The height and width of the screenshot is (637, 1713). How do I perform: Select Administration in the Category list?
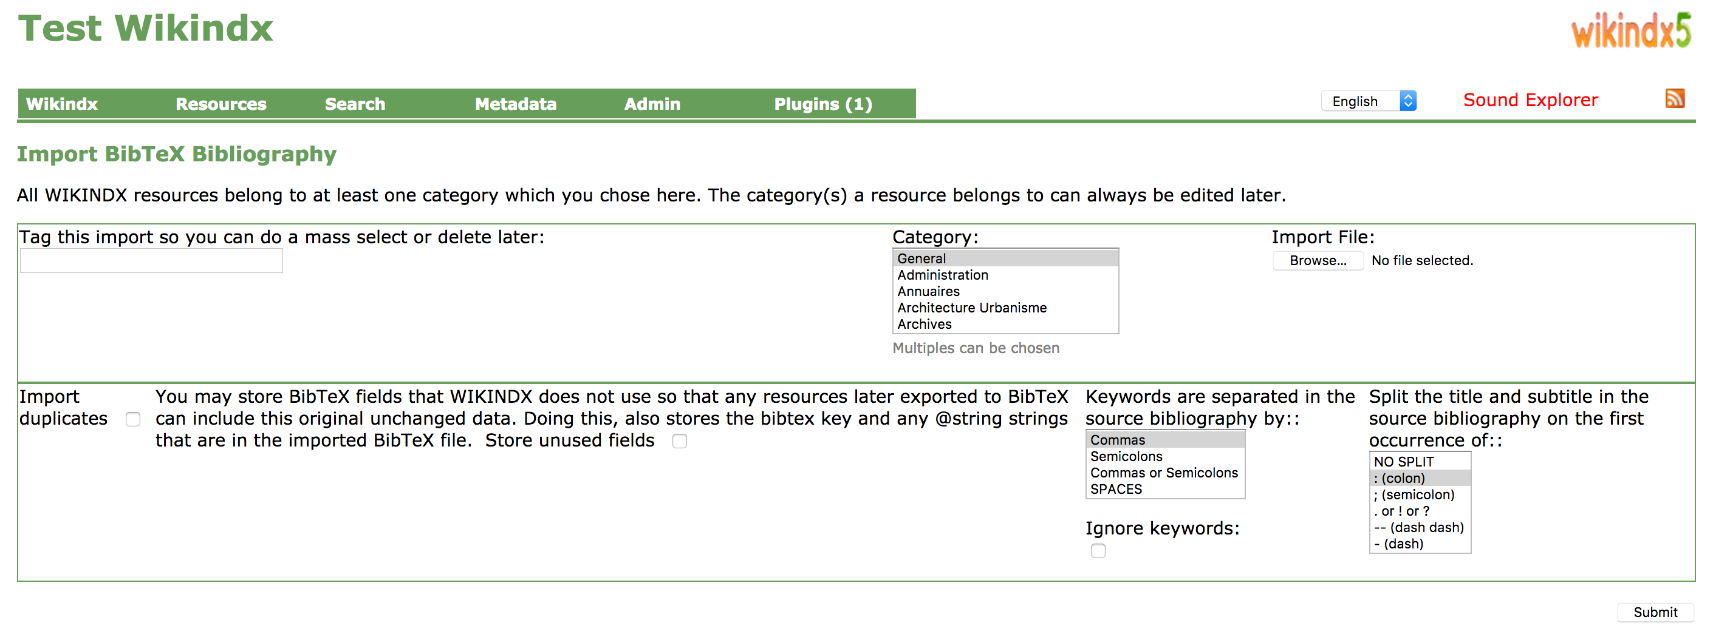click(x=942, y=275)
